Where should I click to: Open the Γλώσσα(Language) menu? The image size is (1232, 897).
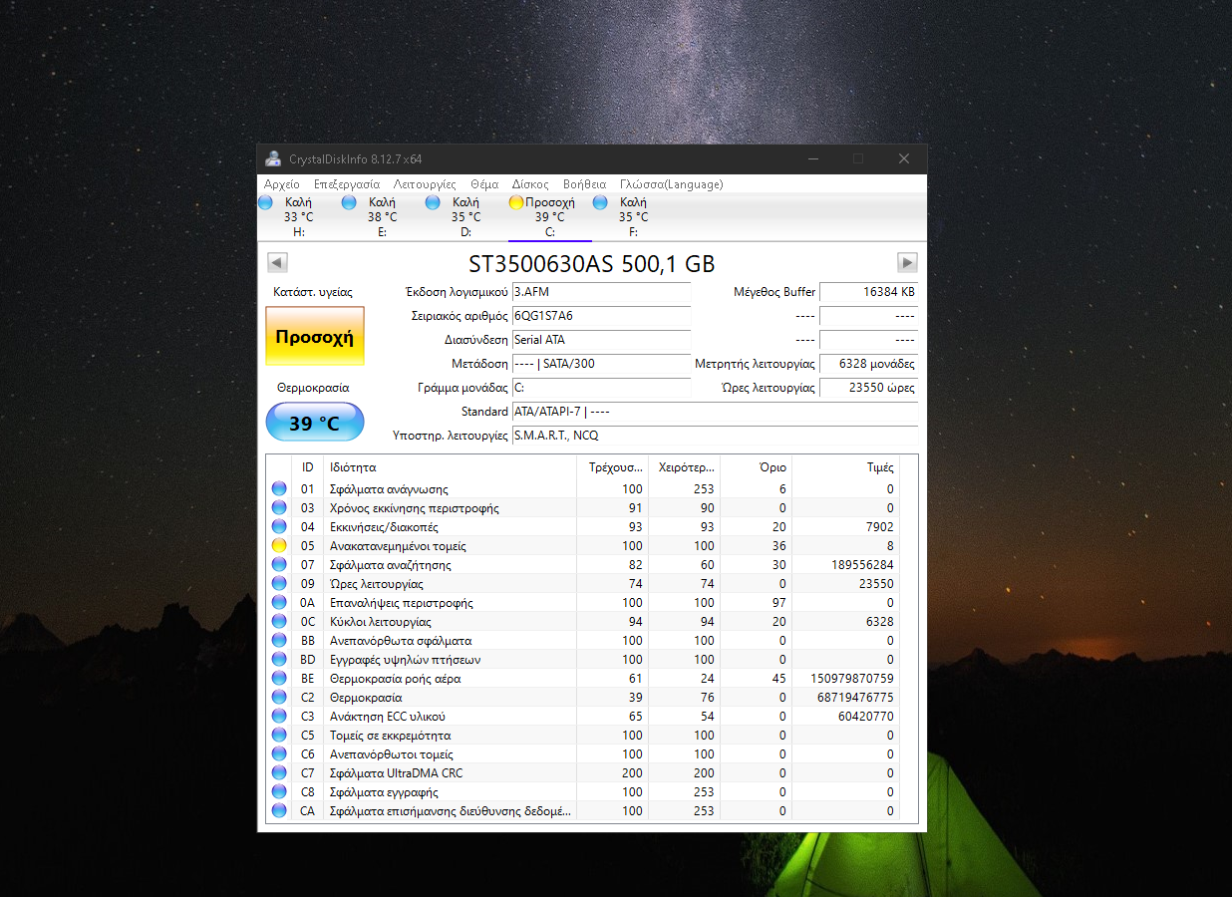pos(671,184)
